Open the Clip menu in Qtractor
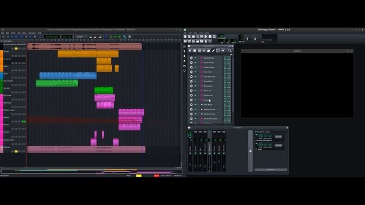Viewport: 365px width, 205px height. click(x=19, y=33)
